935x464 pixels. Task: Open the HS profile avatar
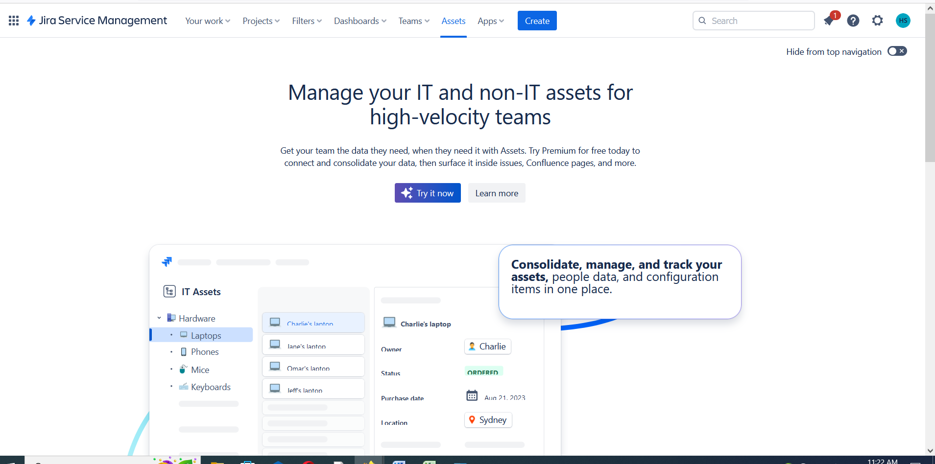click(903, 21)
